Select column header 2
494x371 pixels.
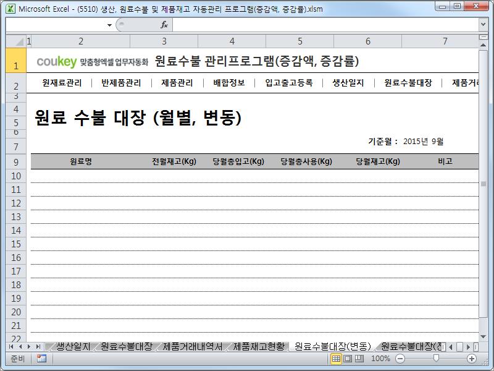(x=81, y=41)
